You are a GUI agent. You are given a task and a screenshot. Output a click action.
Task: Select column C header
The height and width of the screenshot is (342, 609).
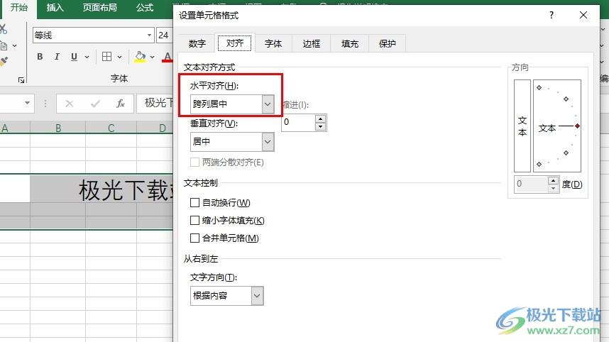coord(111,128)
